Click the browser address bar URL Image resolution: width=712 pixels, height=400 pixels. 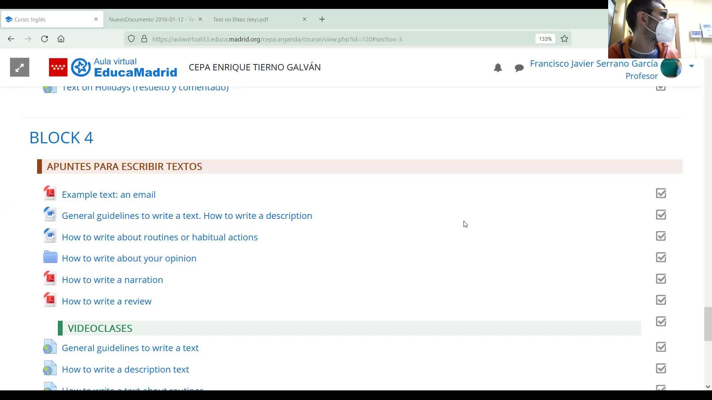click(277, 39)
